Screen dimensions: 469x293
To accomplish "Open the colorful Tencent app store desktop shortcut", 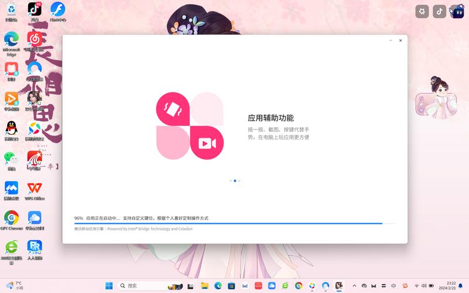I will [35, 131].
